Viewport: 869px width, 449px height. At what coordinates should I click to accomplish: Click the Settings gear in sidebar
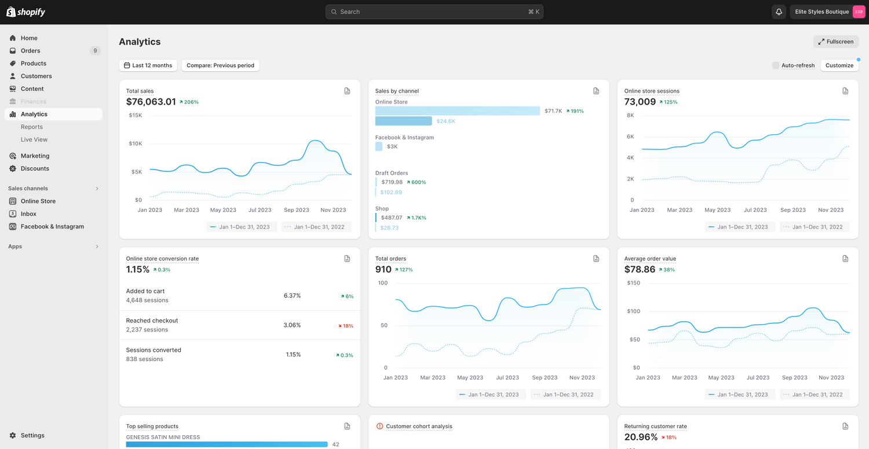(x=13, y=435)
